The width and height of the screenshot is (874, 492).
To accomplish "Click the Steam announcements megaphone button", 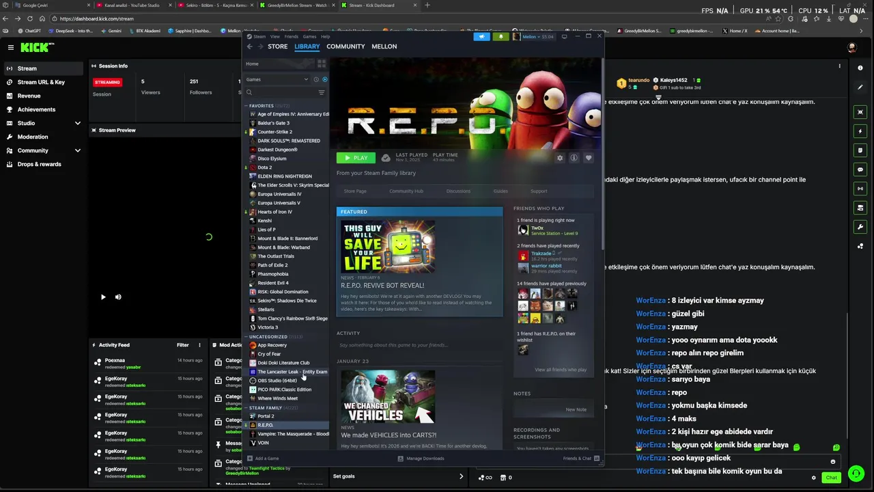I will [481, 37].
